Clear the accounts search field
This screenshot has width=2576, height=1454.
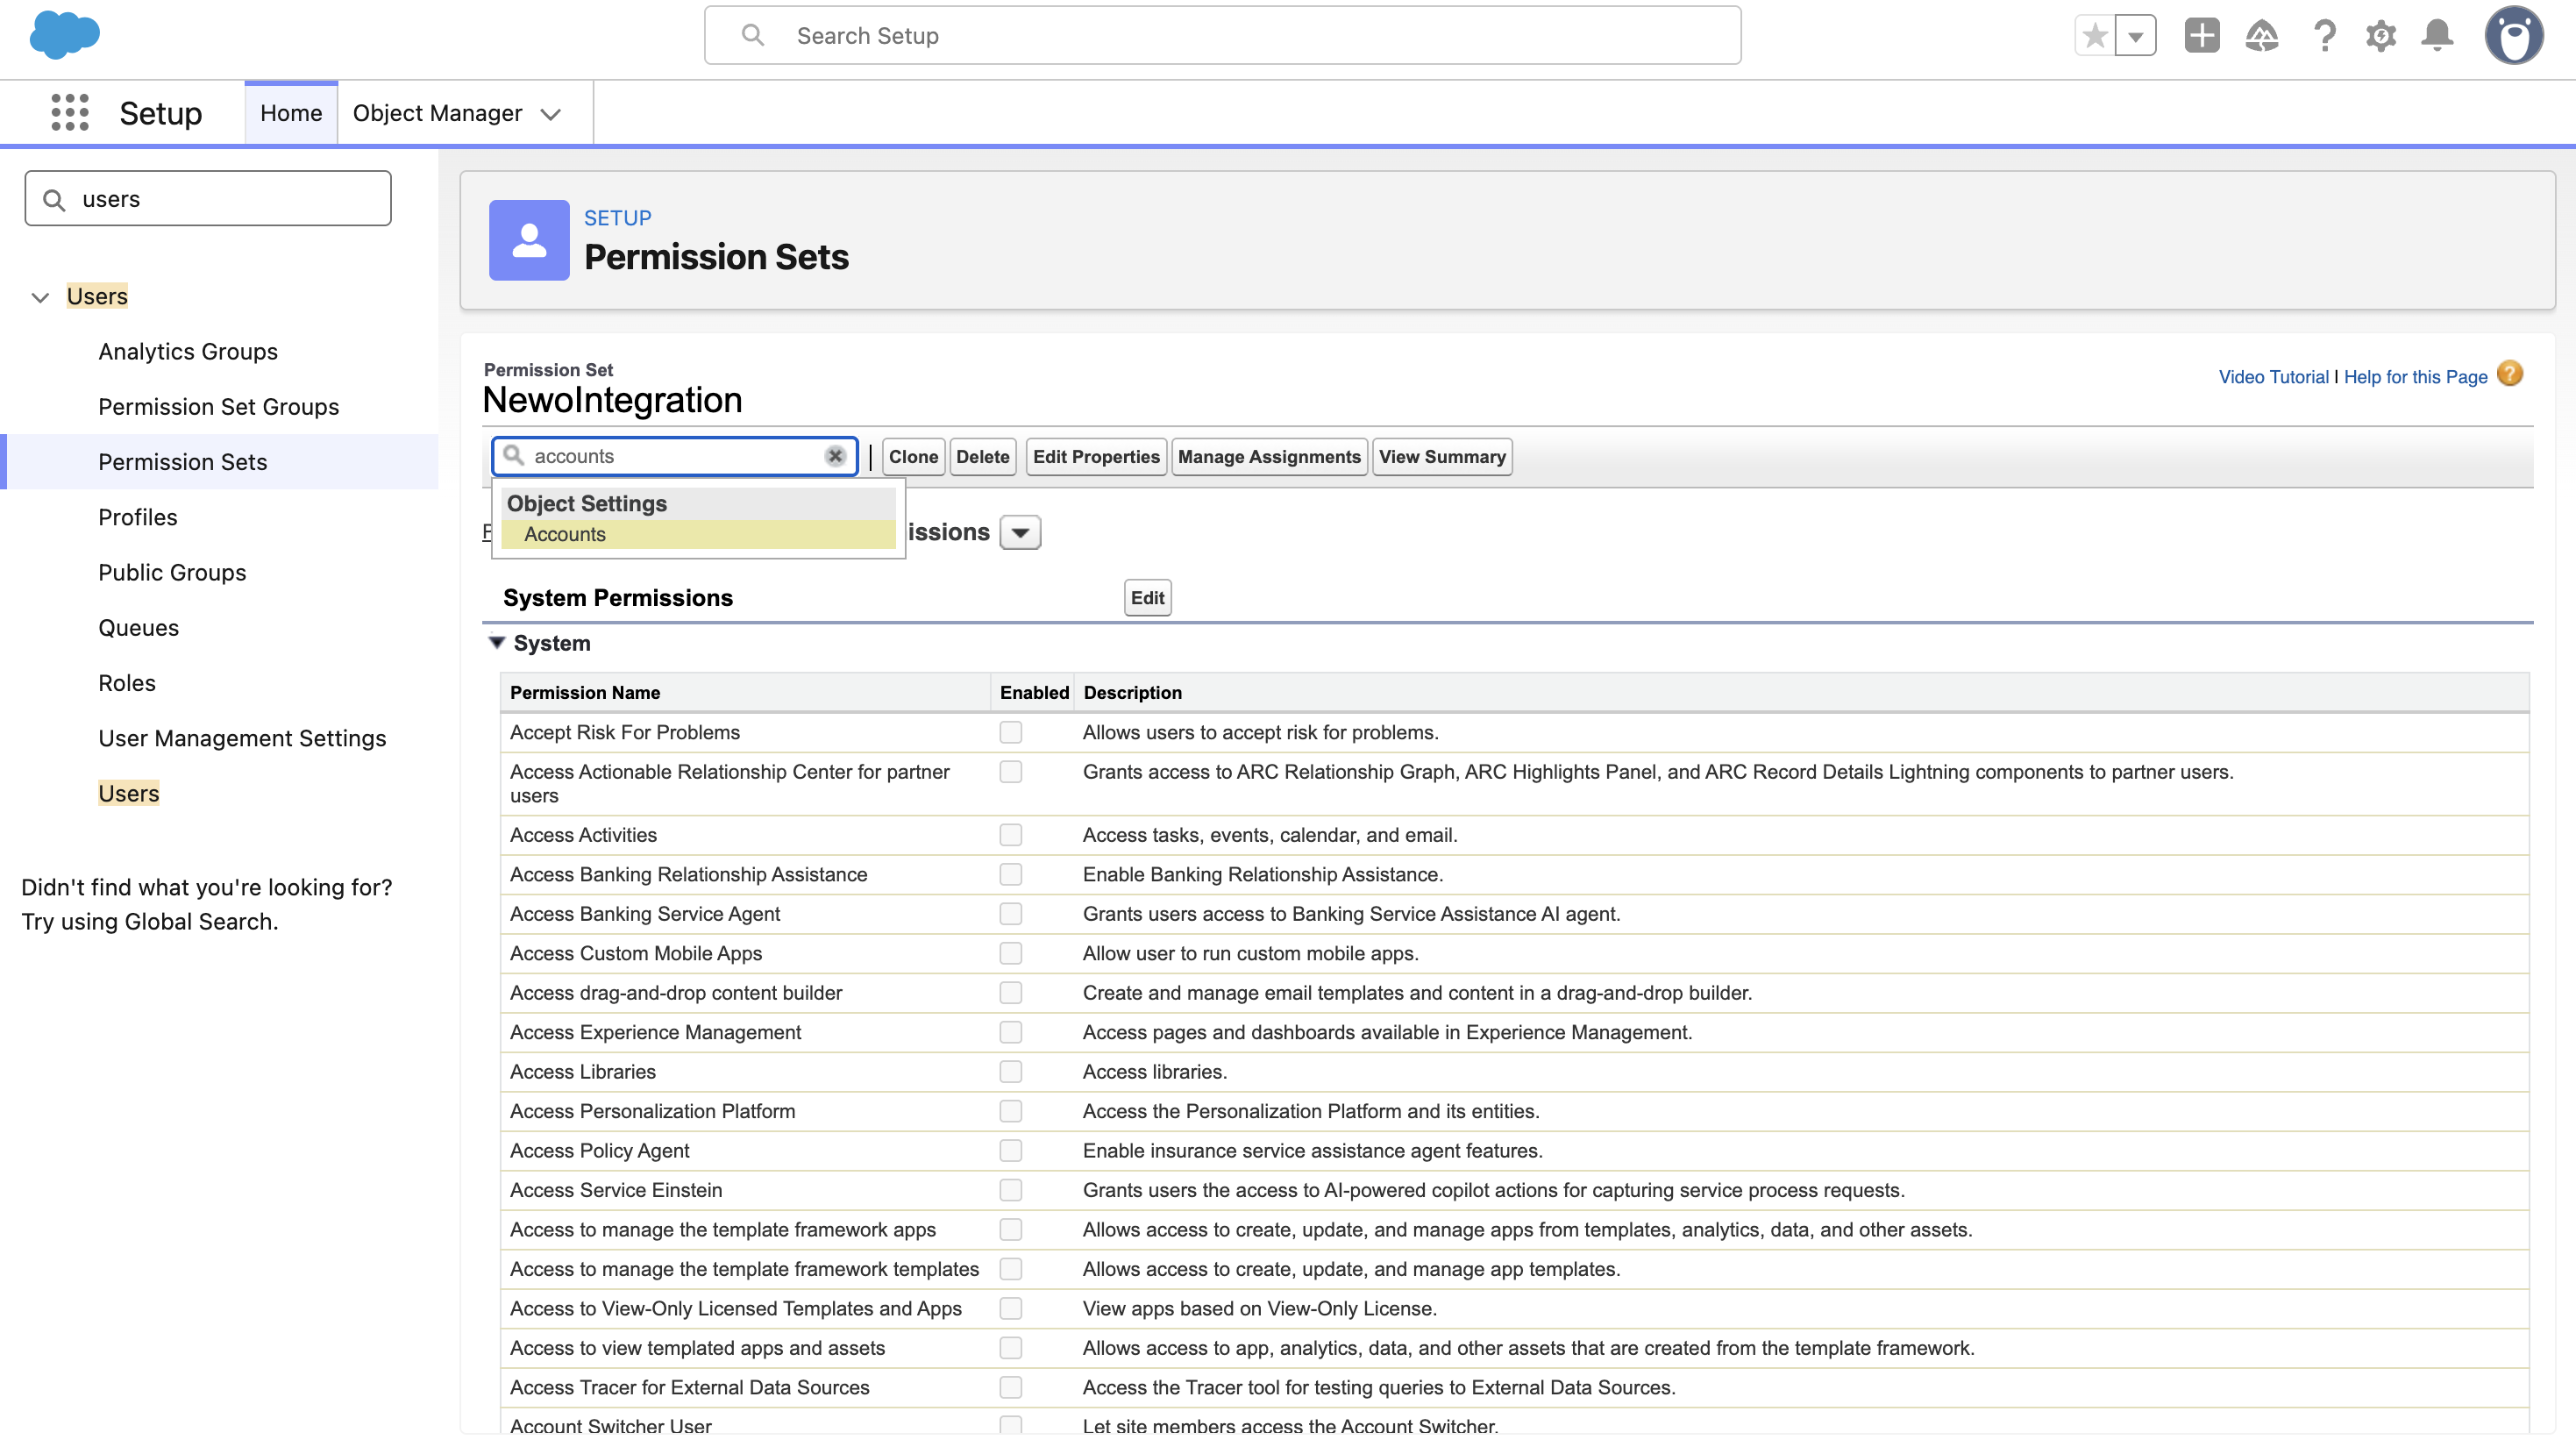(x=835, y=456)
